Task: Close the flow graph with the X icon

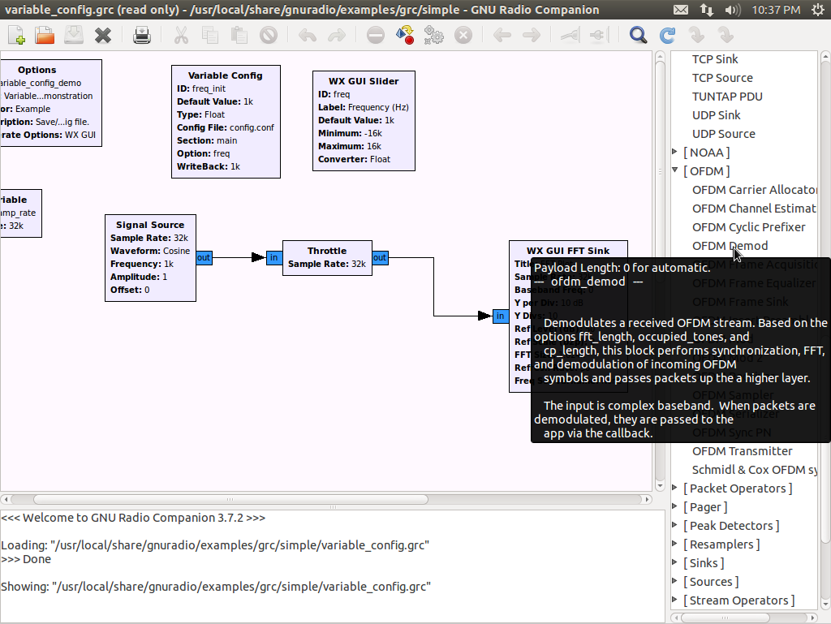Action: tap(103, 36)
